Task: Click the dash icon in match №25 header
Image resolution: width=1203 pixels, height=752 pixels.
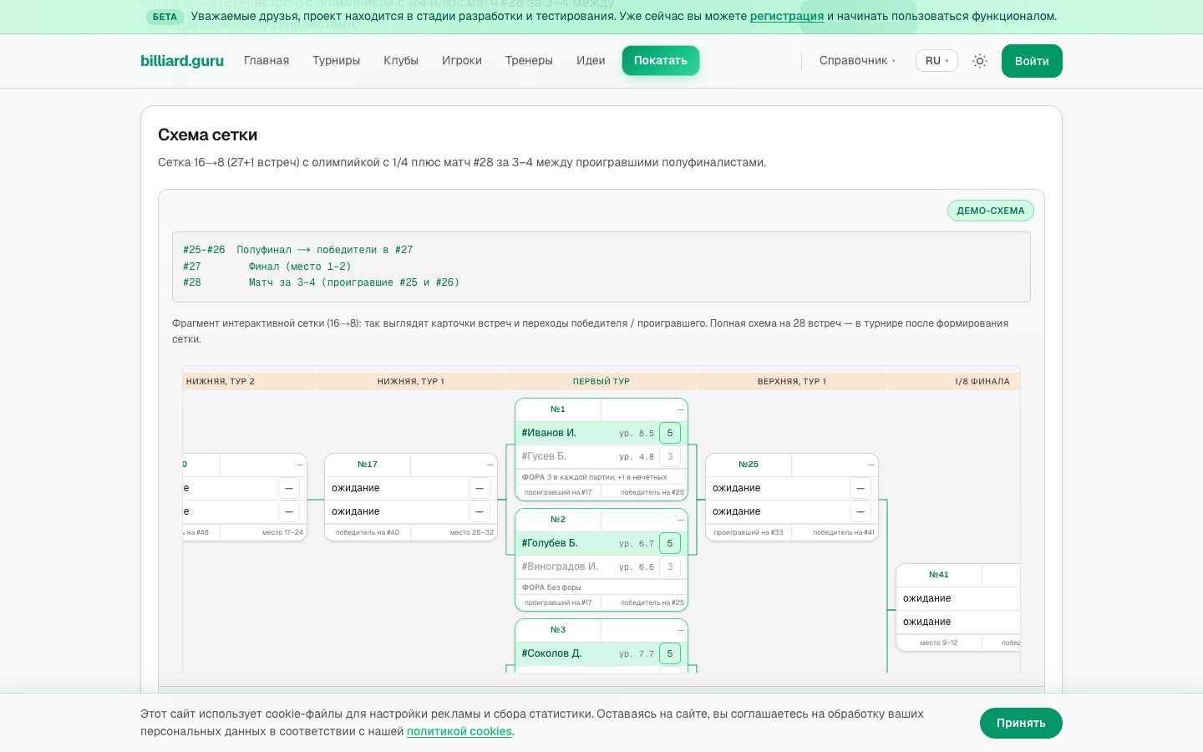Action: pyautogui.click(x=871, y=465)
